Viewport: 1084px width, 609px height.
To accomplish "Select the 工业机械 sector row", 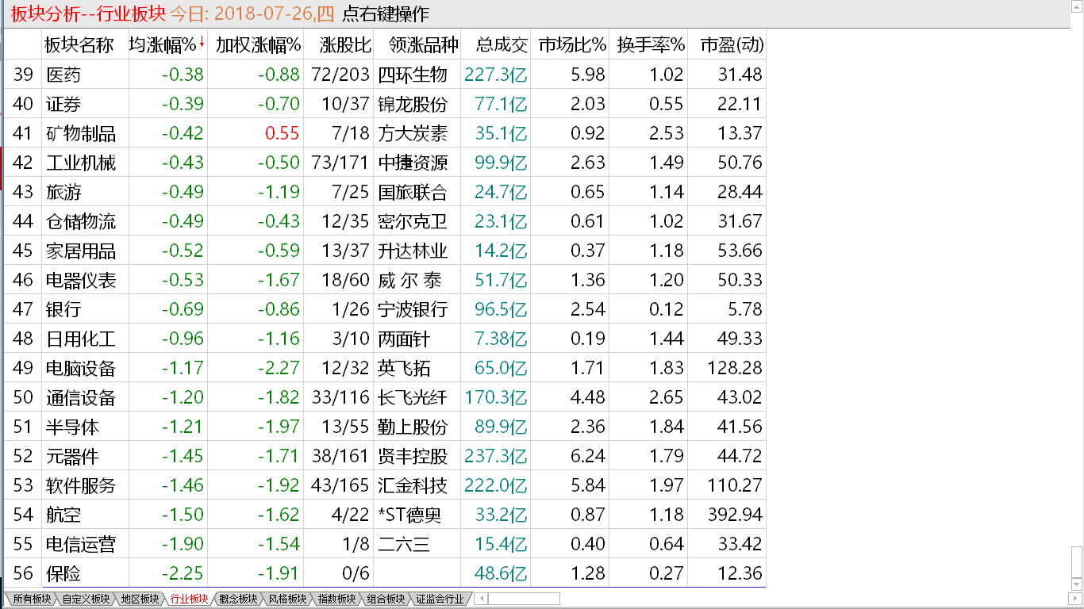I will pyautogui.click(x=385, y=163).
